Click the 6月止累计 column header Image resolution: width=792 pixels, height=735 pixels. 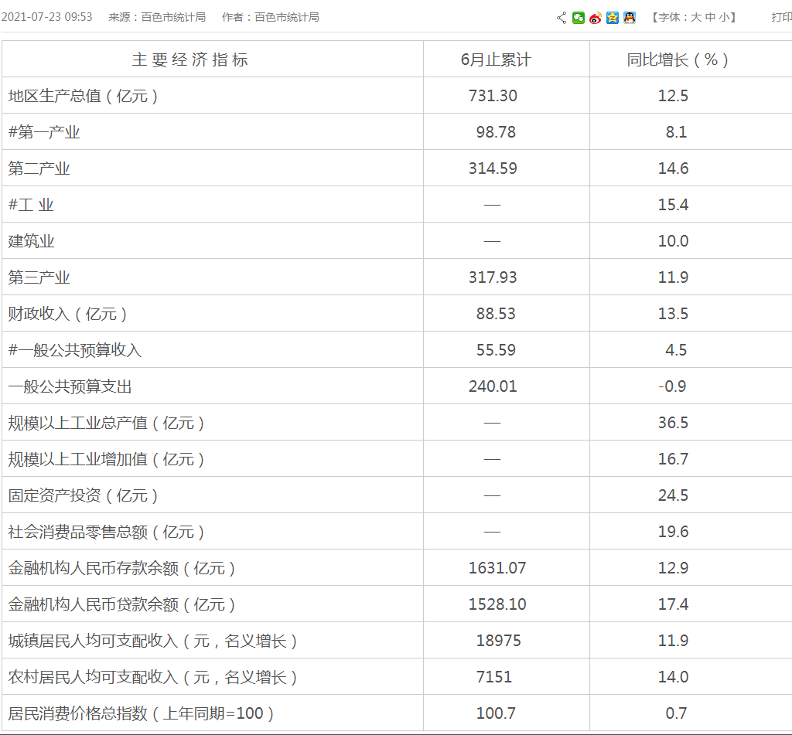(x=496, y=60)
